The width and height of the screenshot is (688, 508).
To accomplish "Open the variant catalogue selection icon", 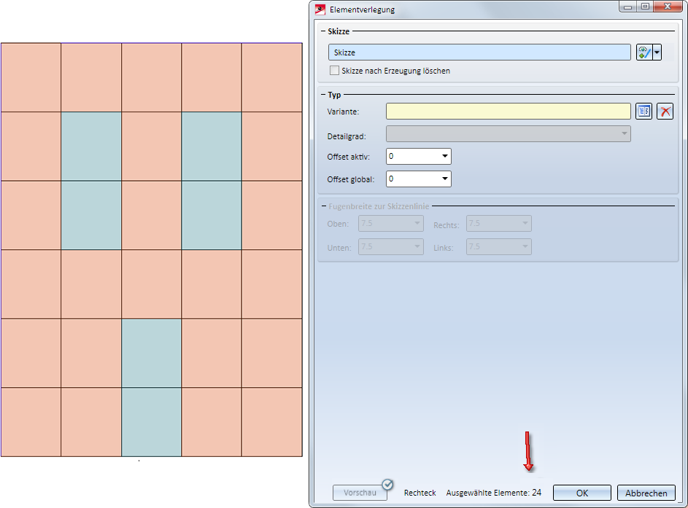I will point(644,112).
